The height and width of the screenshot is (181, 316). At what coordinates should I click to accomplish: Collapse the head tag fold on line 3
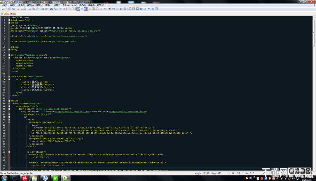pyautogui.click(x=9, y=23)
